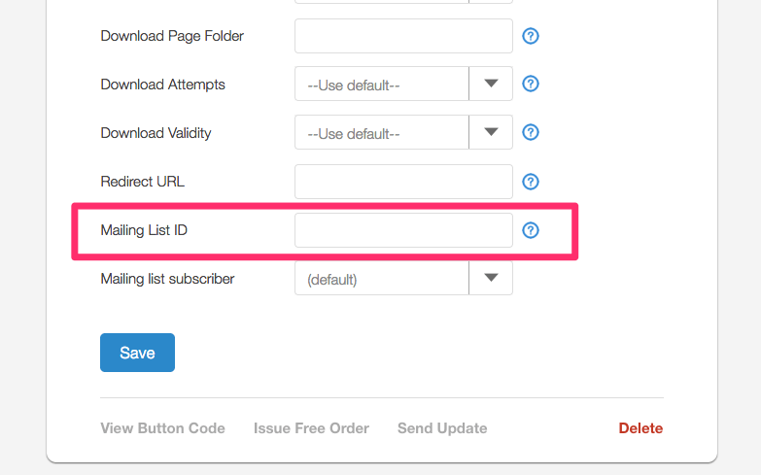The width and height of the screenshot is (761, 475).
Task: Select the Redirect URL label text
Action: tap(142, 182)
